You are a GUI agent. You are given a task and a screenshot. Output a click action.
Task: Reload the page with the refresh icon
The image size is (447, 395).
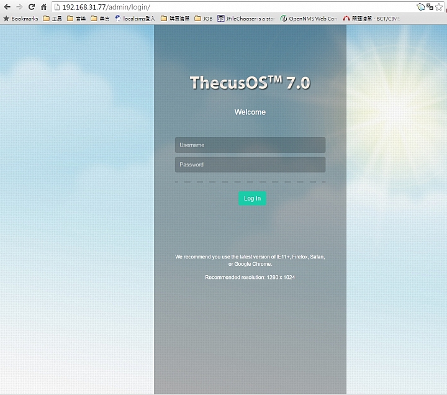tap(32, 7)
